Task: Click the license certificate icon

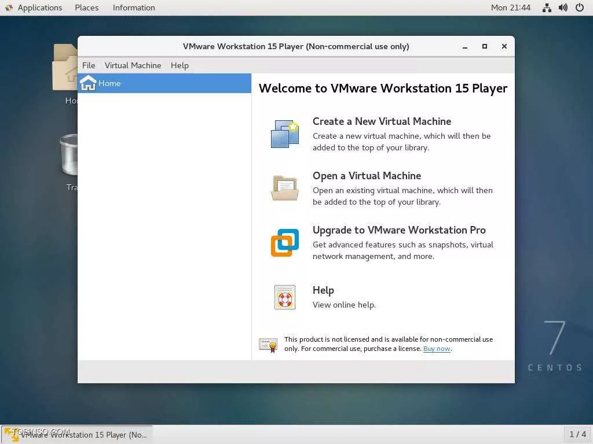Action: [x=268, y=345]
